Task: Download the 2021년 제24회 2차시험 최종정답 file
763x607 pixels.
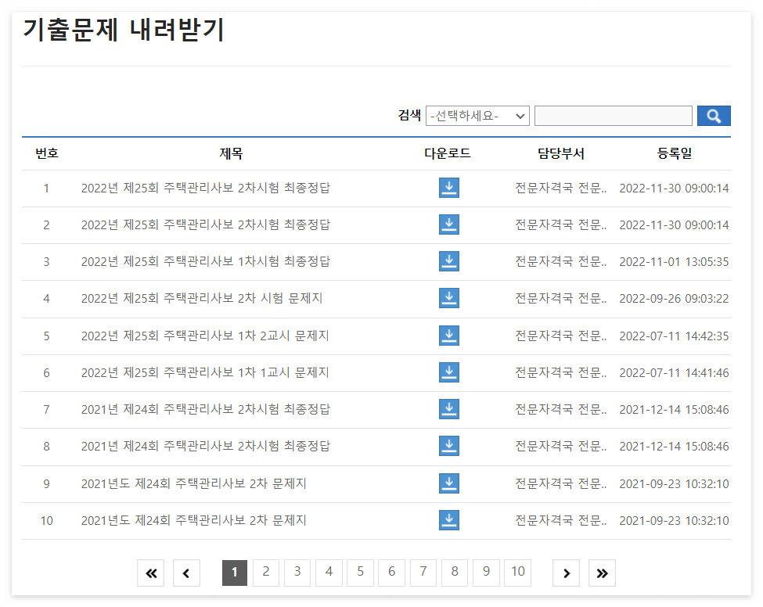Action: 448,409
